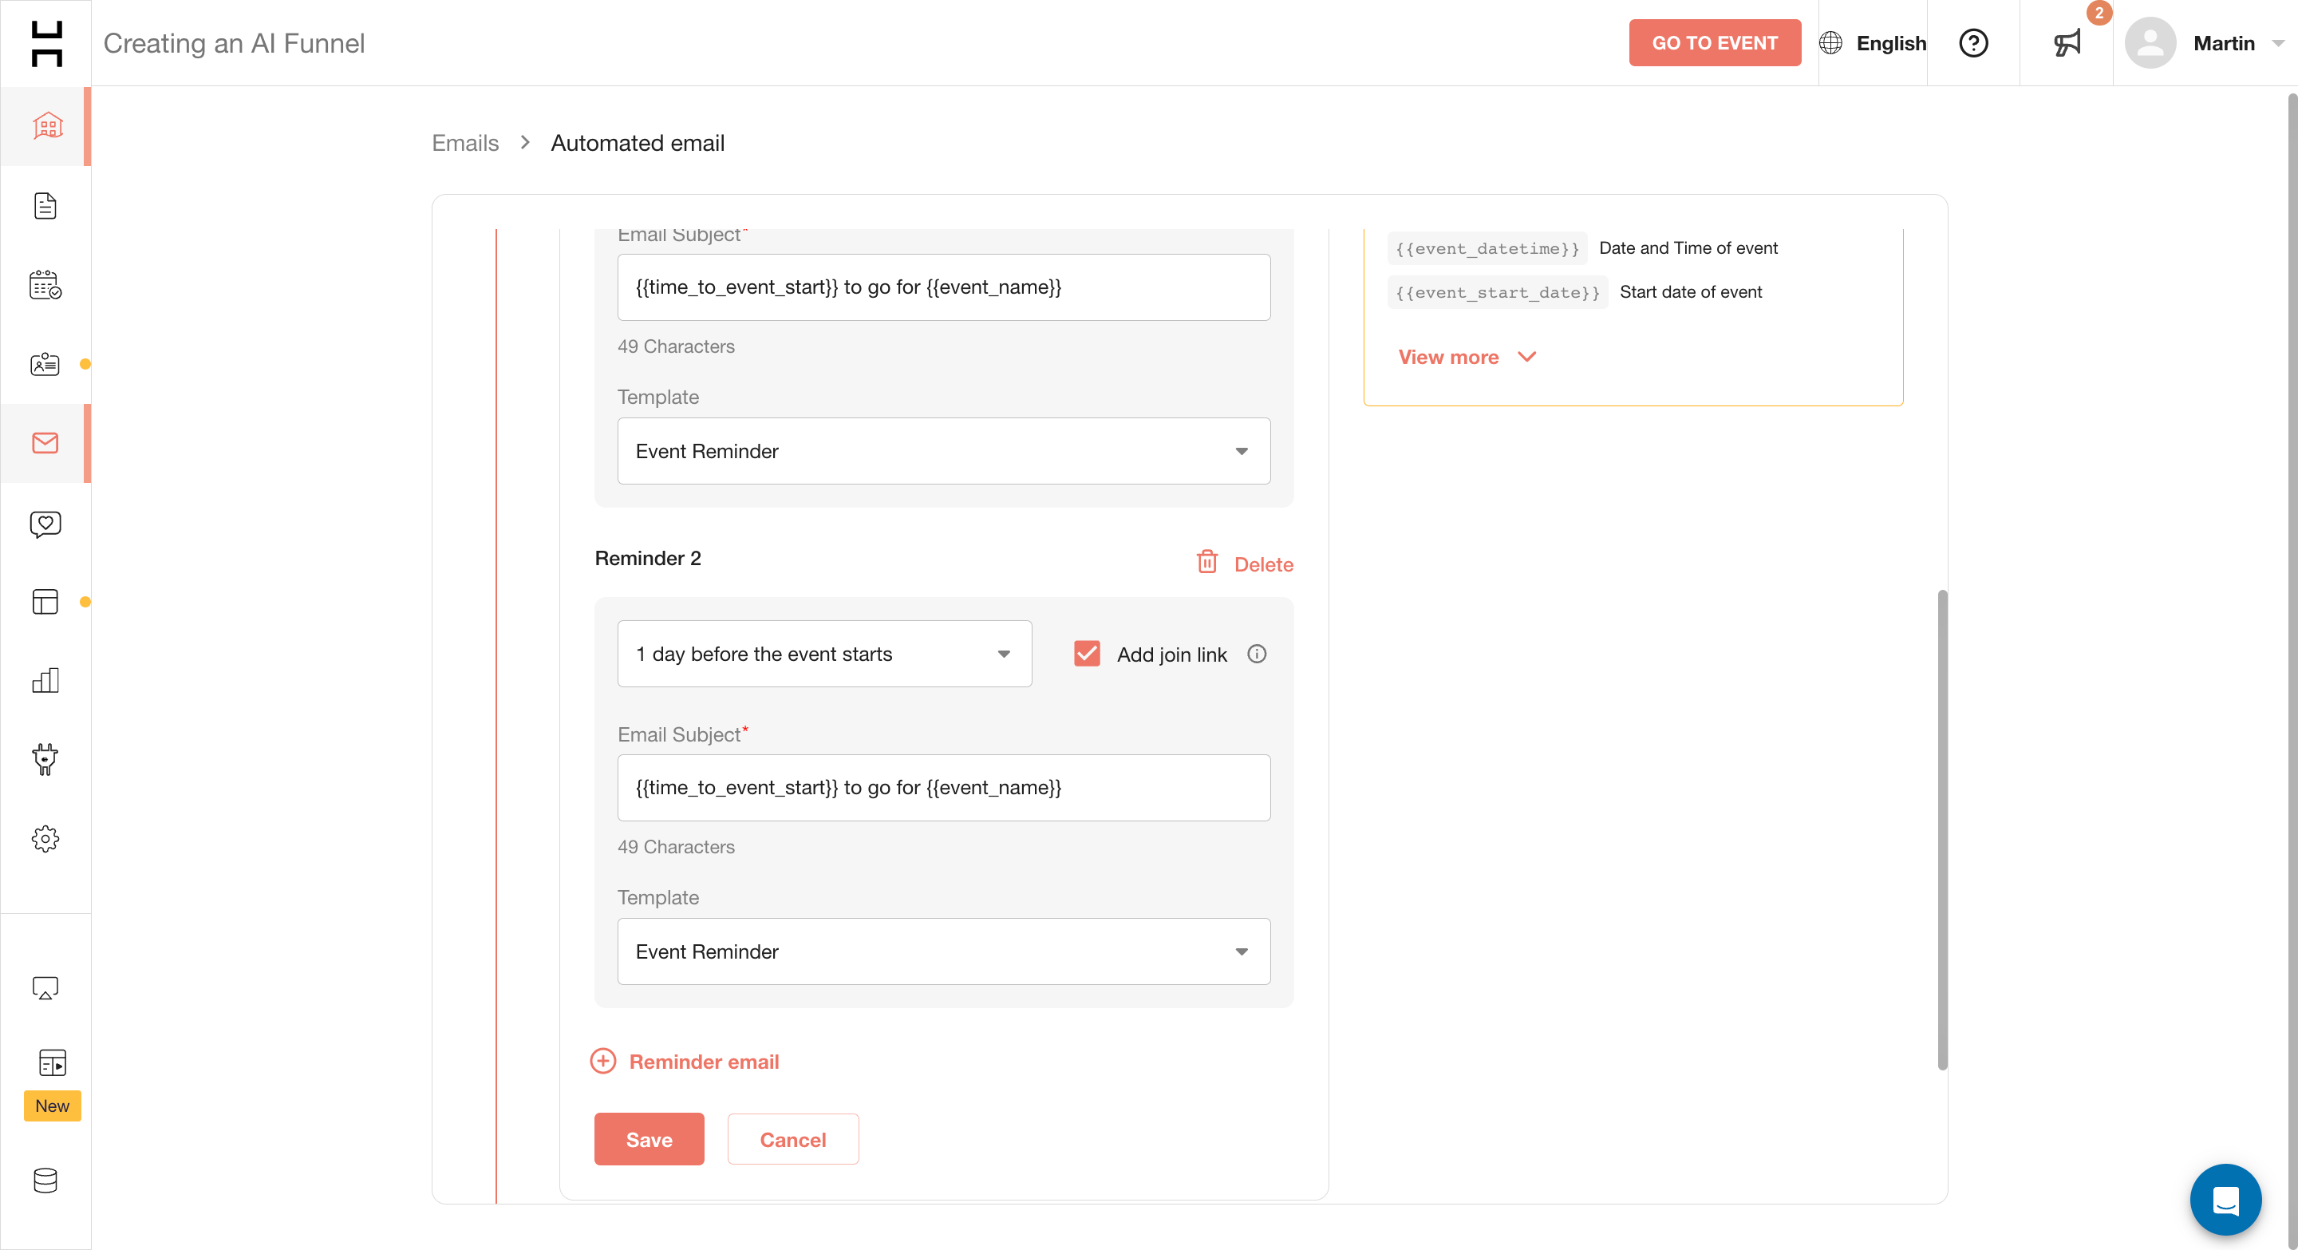Open the announcements megaphone icon
Screen dimensions: 2298x1250
[2067, 43]
